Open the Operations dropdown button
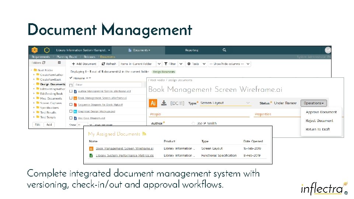354x199 pixels. 313,103
